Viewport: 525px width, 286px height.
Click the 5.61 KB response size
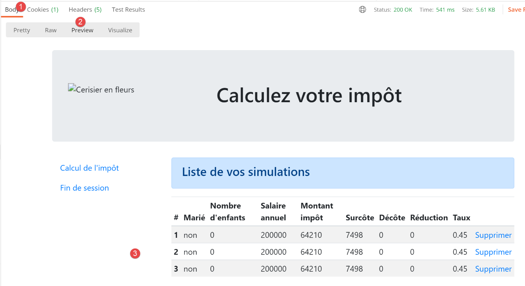coord(485,10)
